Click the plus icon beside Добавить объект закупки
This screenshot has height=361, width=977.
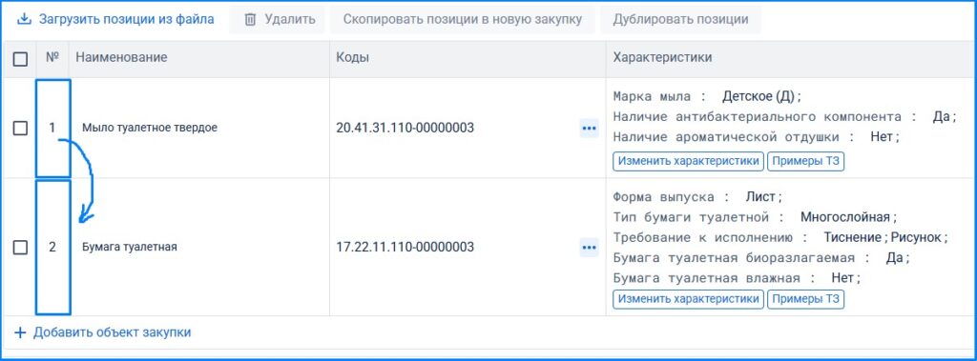click(x=21, y=332)
